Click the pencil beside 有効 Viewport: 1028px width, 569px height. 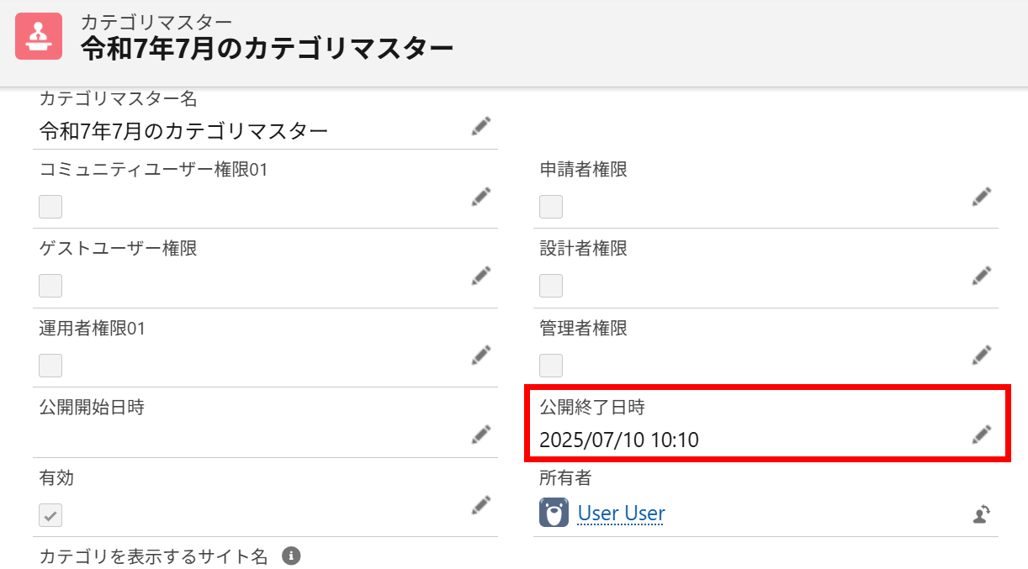pos(480,505)
